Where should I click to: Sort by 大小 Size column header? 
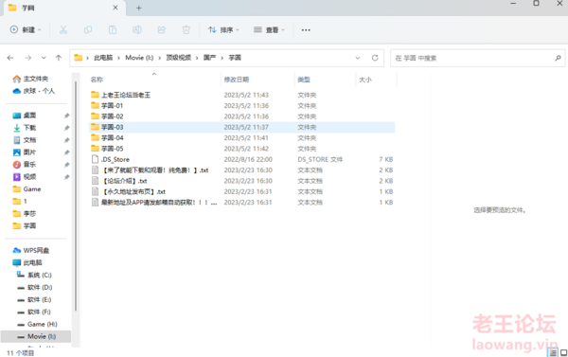tap(365, 80)
